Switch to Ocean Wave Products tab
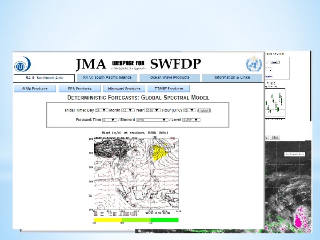This screenshot has height=240, width=320. click(x=170, y=77)
